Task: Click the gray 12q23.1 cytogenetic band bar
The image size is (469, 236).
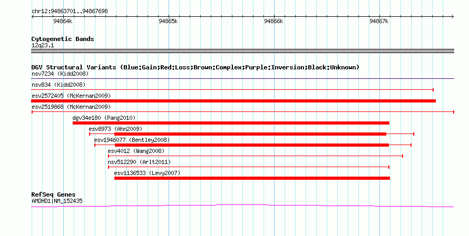Action: click(242, 51)
